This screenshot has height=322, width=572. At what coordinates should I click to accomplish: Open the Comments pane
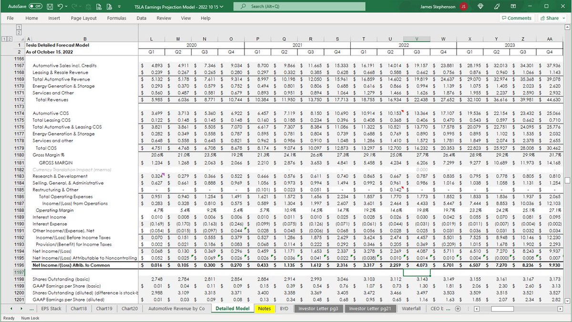coord(516,18)
